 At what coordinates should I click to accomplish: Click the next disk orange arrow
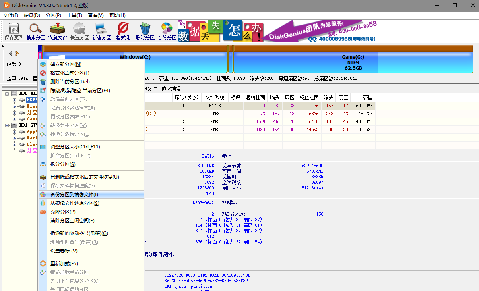[x=17, y=53]
